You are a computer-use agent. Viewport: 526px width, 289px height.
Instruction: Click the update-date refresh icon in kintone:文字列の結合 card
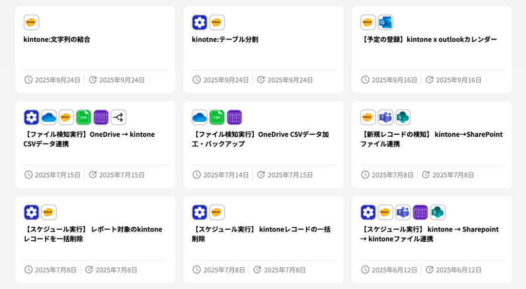click(93, 80)
